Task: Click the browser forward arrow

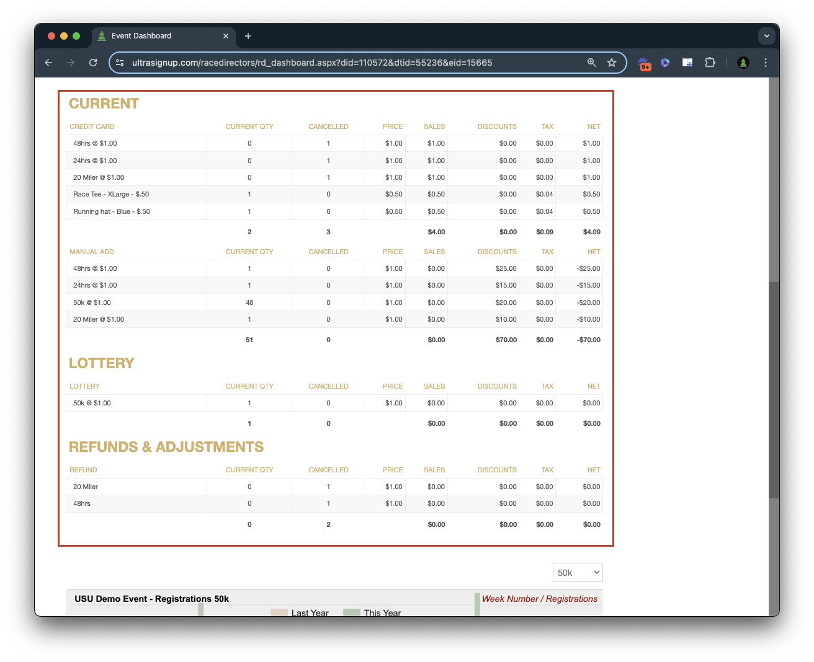Action: 71,63
